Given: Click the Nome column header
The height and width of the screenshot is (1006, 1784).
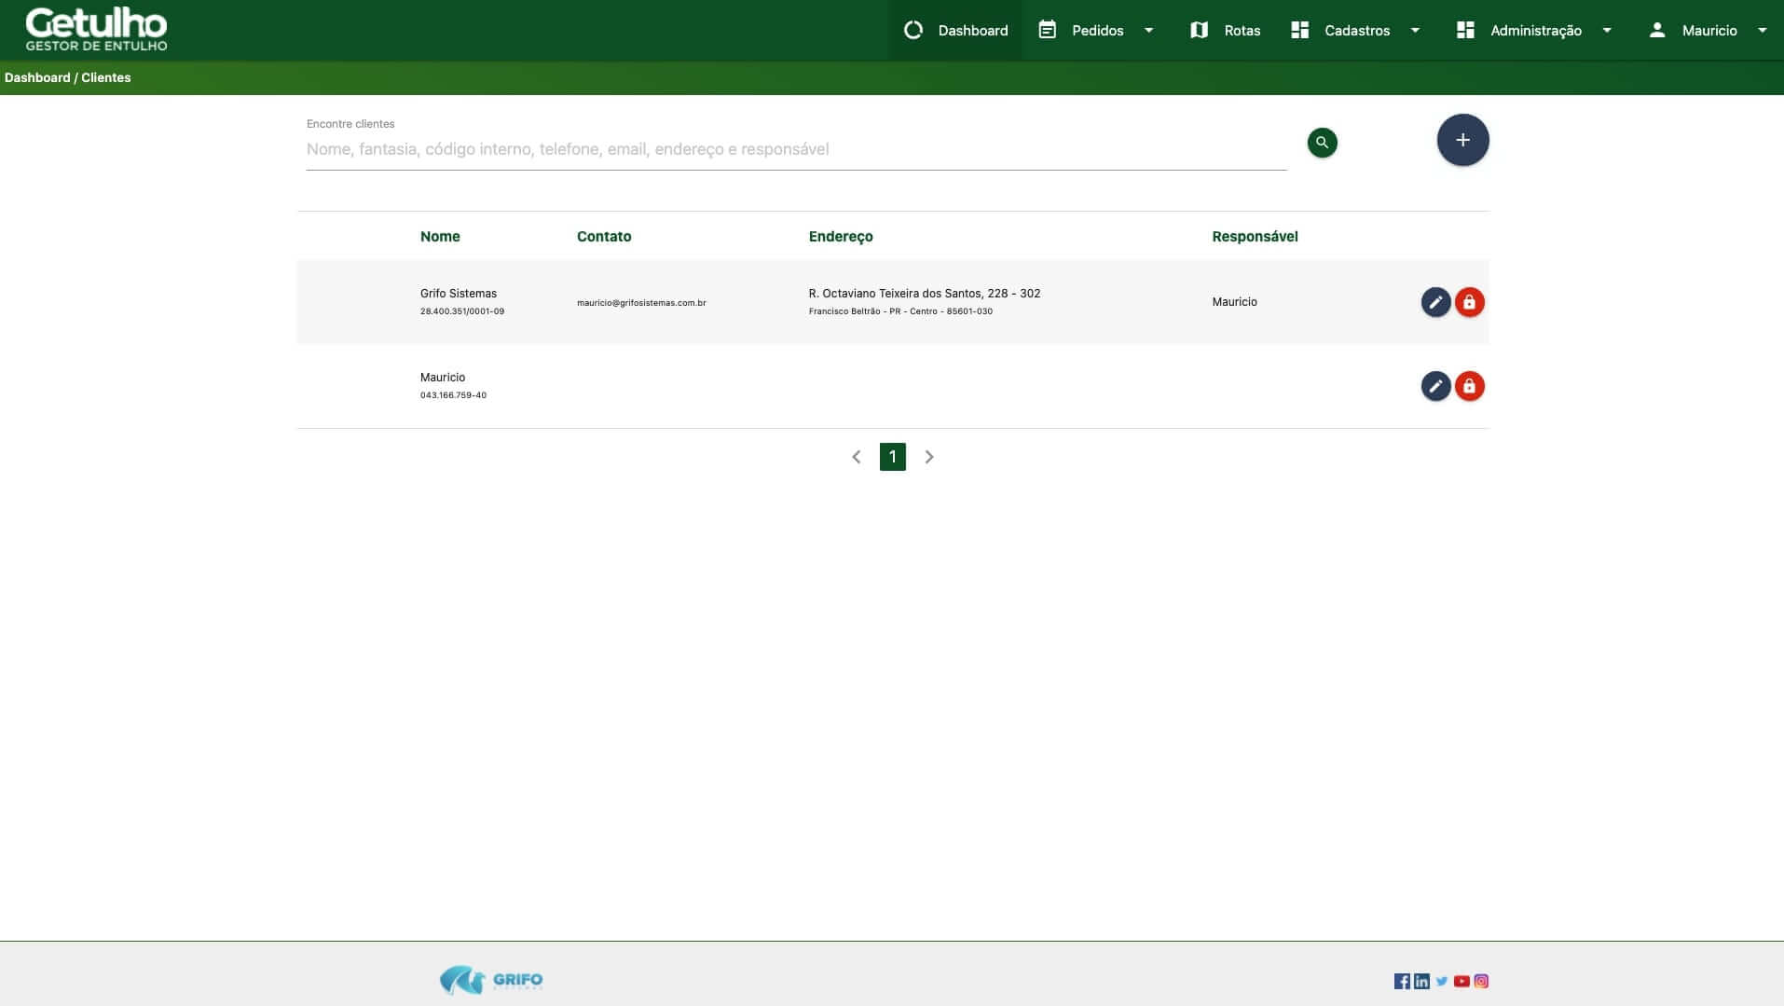Looking at the screenshot, I should point(440,237).
